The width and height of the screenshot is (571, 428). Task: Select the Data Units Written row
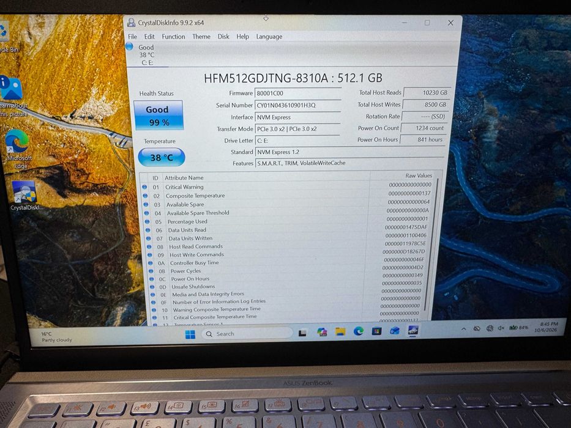[x=287, y=238]
